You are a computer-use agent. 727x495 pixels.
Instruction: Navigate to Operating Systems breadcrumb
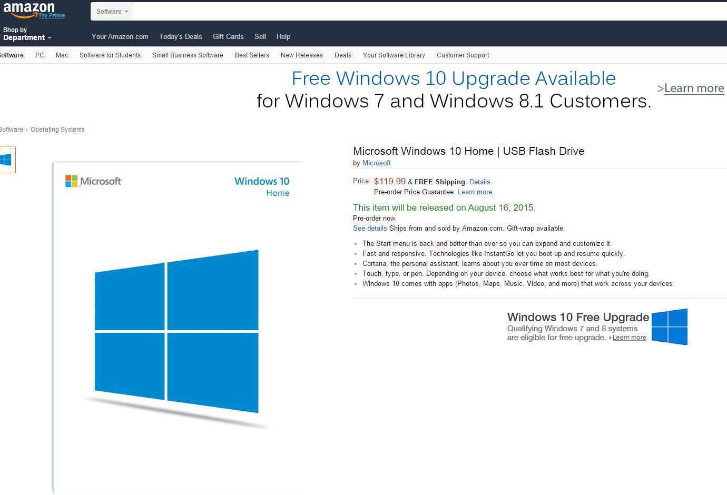click(x=57, y=129)
